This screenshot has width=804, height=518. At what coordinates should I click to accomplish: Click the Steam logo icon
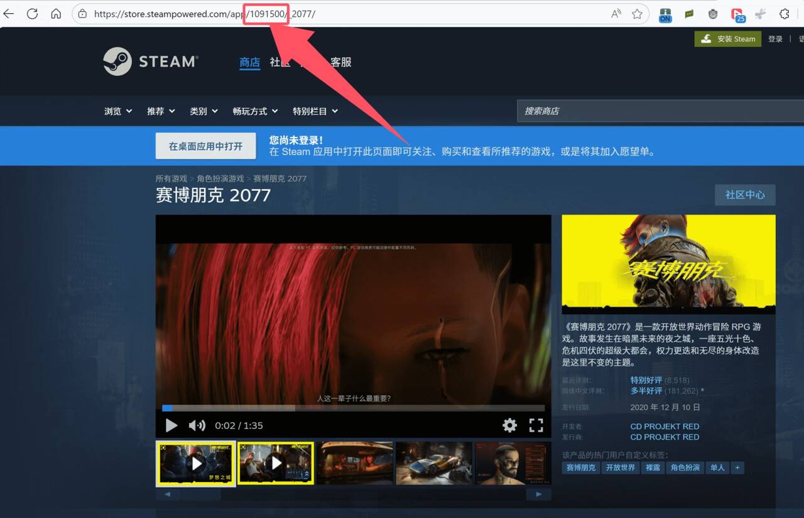(x=117, y=61)
